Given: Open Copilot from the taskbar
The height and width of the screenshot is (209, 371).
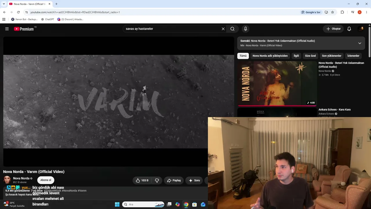Looking at the screenshot, I should pyautogui.click(x=178, y=204).
